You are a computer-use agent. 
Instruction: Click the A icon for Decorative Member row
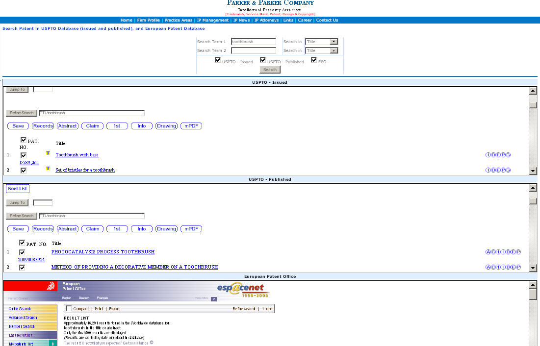coord(488,267)
